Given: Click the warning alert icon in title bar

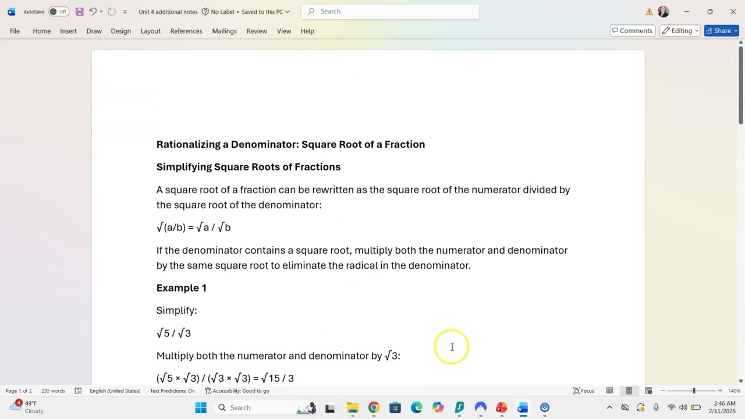Looking at the screenshot, I should pos(649,12).
